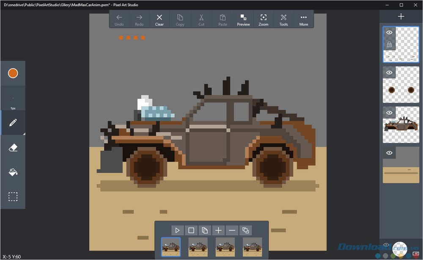Hide the sand background layer
The image size is (423, 260).
(389, 153)
